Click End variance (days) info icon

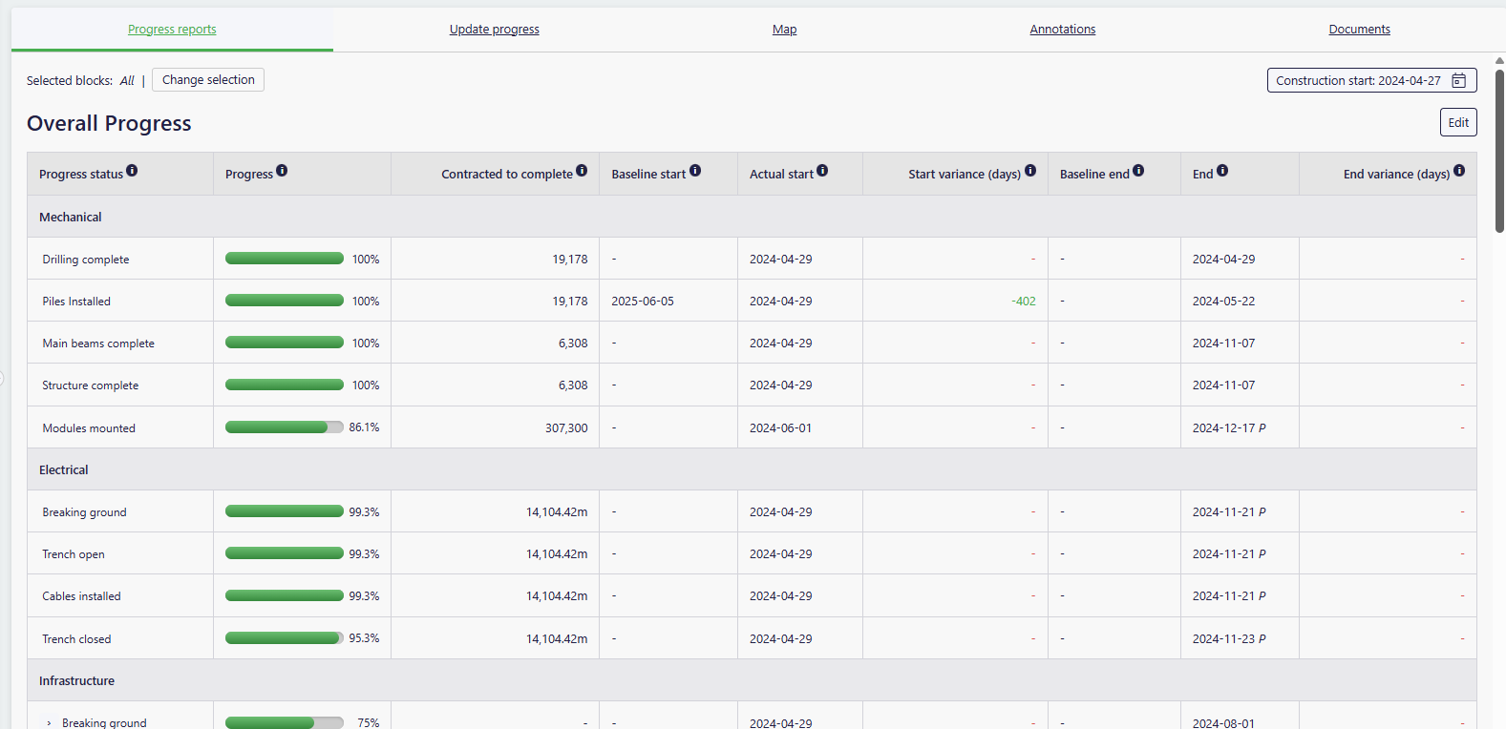point(1459,171)
